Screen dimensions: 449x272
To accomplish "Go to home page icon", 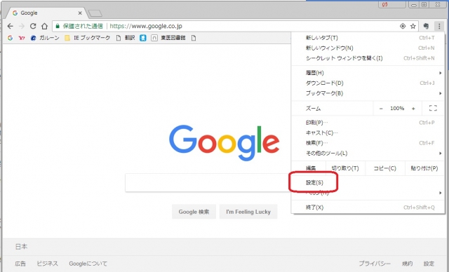I will pyautogui.click(x=44, y=27).
